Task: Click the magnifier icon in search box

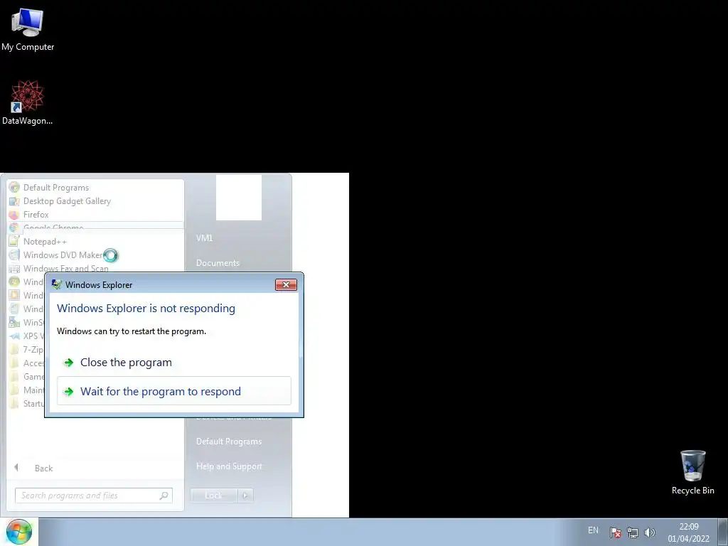Action: tap(164, 496)
